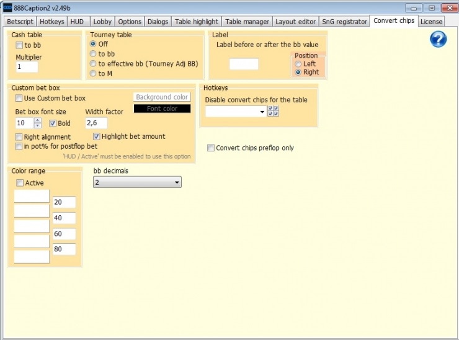Pick the color swatch beside value 40
The image size is (459, 340).
click(x=32, y=211)
